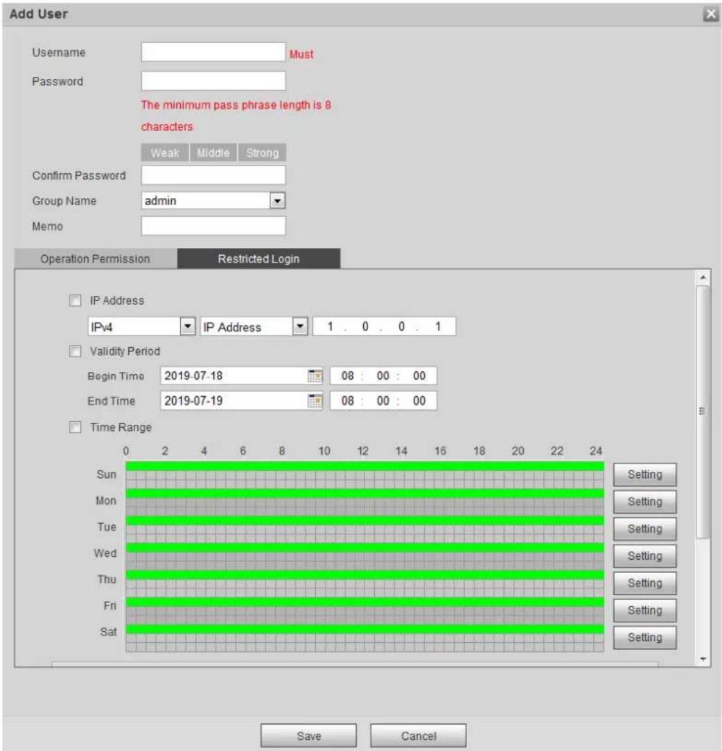The image size is (722, 751).
Task: Expand the Group Name admin dropdown
Action: 277,201
